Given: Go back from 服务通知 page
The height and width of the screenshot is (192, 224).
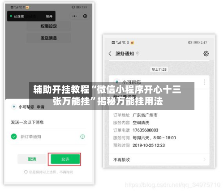Looking at the screenshot, I should click(x=110, y=54).
